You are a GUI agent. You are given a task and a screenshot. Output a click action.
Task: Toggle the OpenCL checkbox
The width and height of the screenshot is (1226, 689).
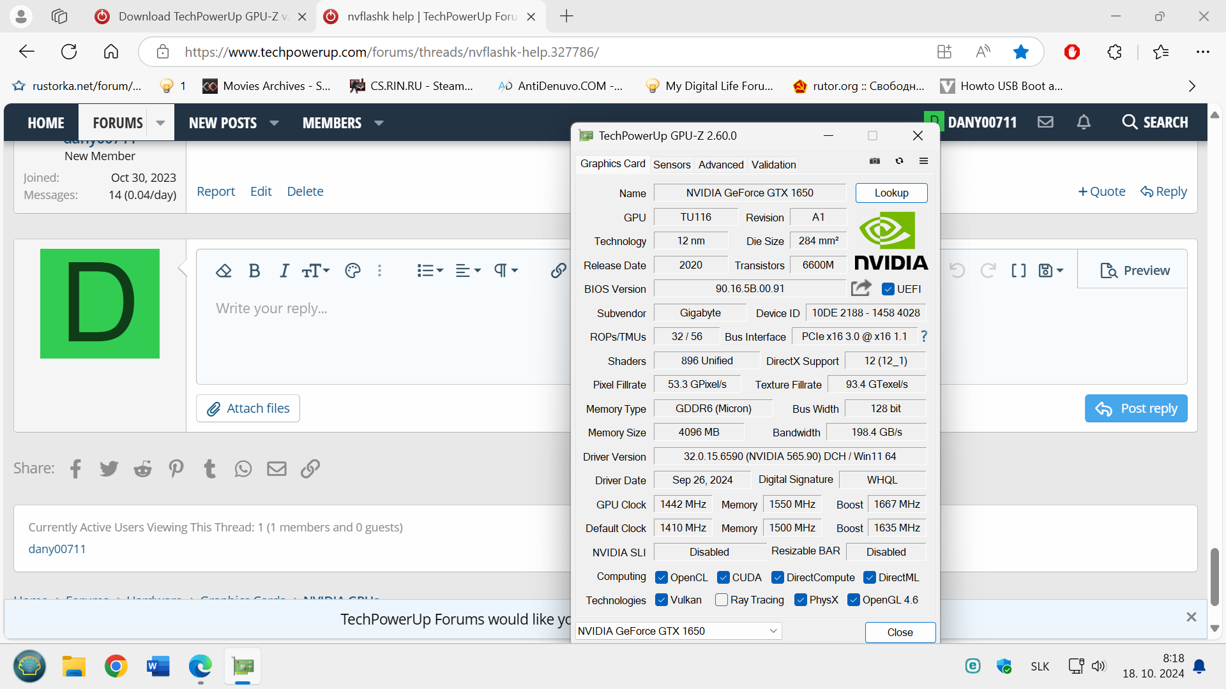pyautogui.click(x=662, y=577)
